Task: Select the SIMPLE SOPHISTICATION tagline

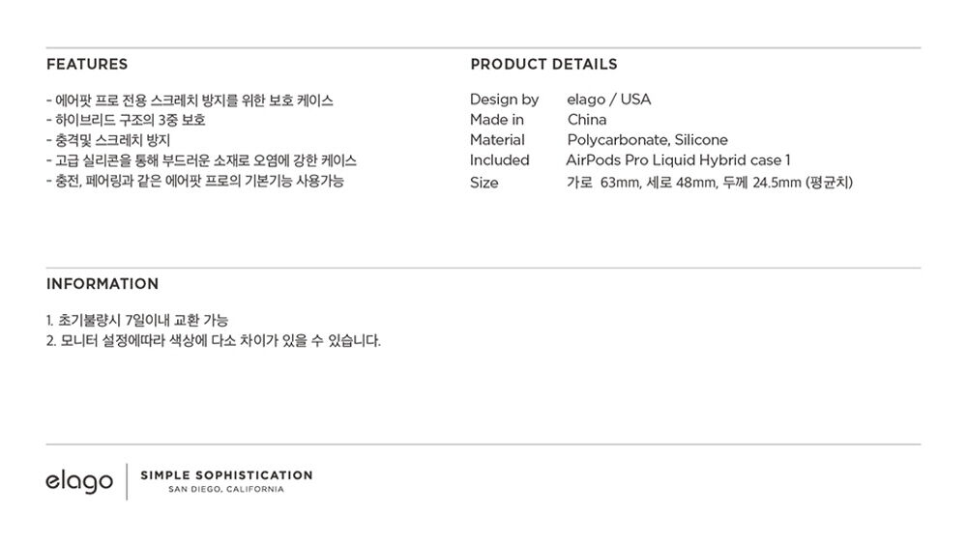Action: coord(226,475)
